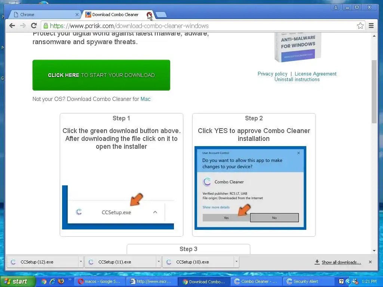
Task: Open the Windows Start menu
Action: pyautogui.click(x=17, y=281)
